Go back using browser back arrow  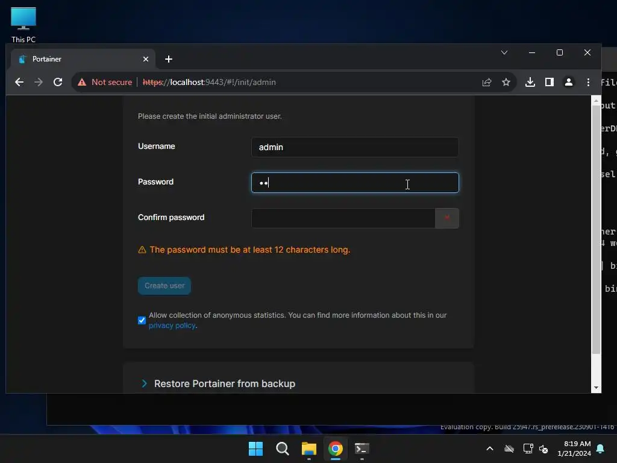[x=19, y=82]
